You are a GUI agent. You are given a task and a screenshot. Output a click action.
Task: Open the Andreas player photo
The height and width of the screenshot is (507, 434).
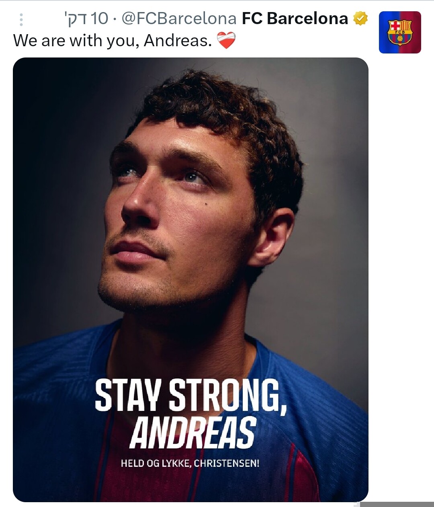coord(190,279)
